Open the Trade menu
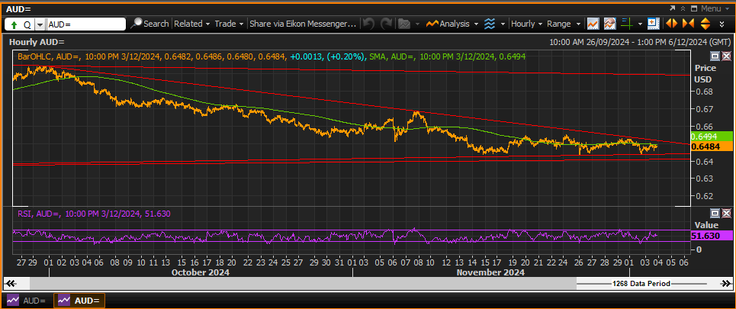 229,24
